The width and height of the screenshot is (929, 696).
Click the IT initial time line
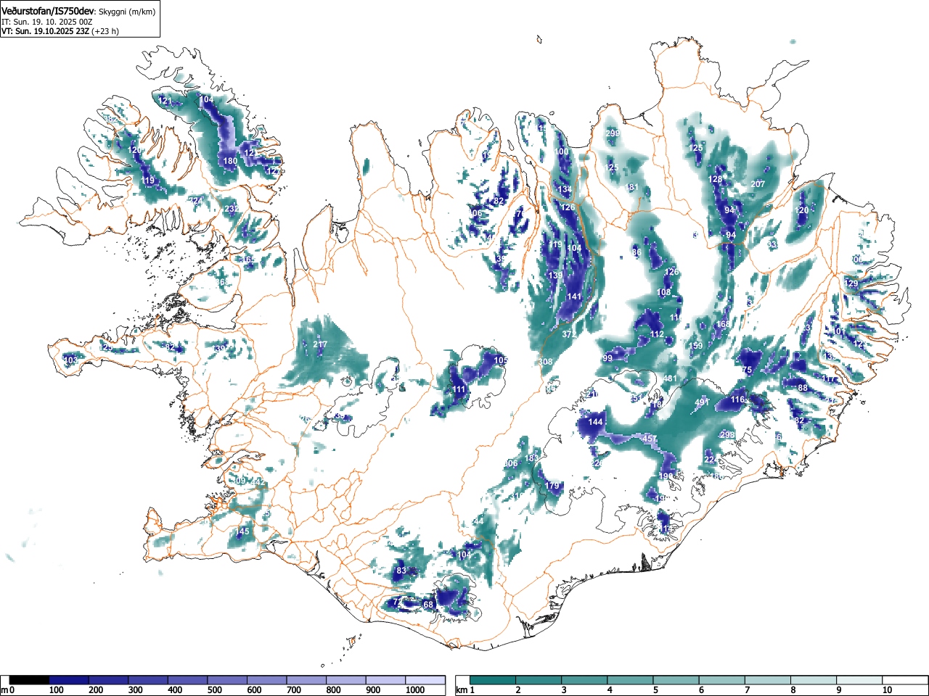click(x=47, y=22)
